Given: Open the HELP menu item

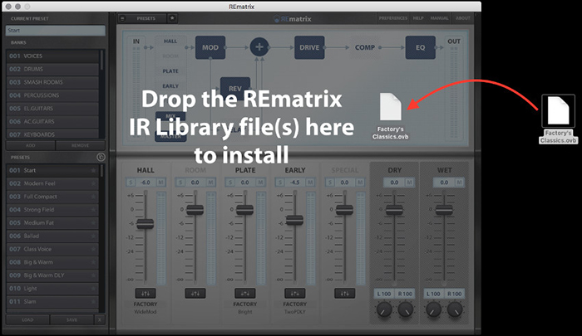Looking at the screenshot, I should (x=418, y=17).
